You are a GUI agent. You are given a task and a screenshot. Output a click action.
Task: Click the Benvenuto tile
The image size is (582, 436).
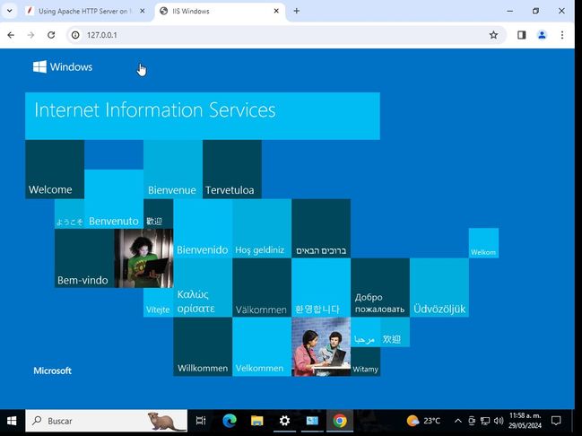coord(114,199)
